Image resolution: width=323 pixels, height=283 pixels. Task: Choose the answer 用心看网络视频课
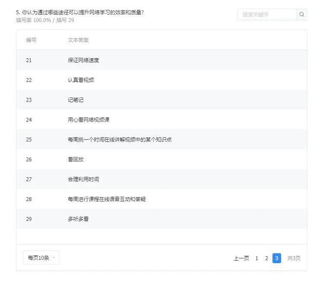coord(89,120)
